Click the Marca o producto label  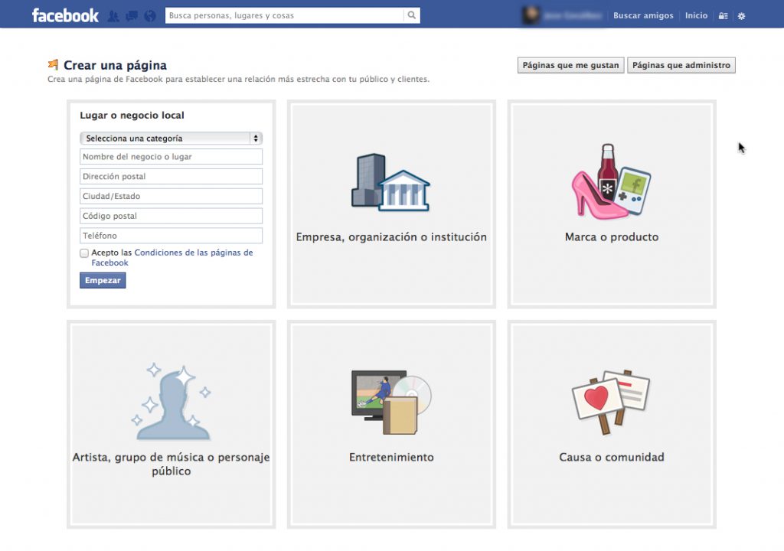[x=612, y=237]
